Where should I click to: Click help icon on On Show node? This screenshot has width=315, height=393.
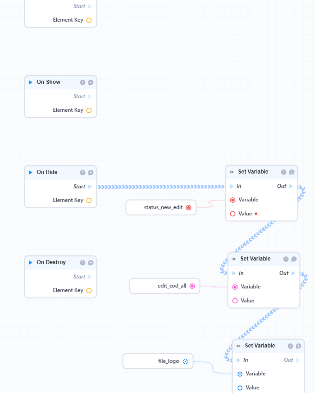point(82,82)
